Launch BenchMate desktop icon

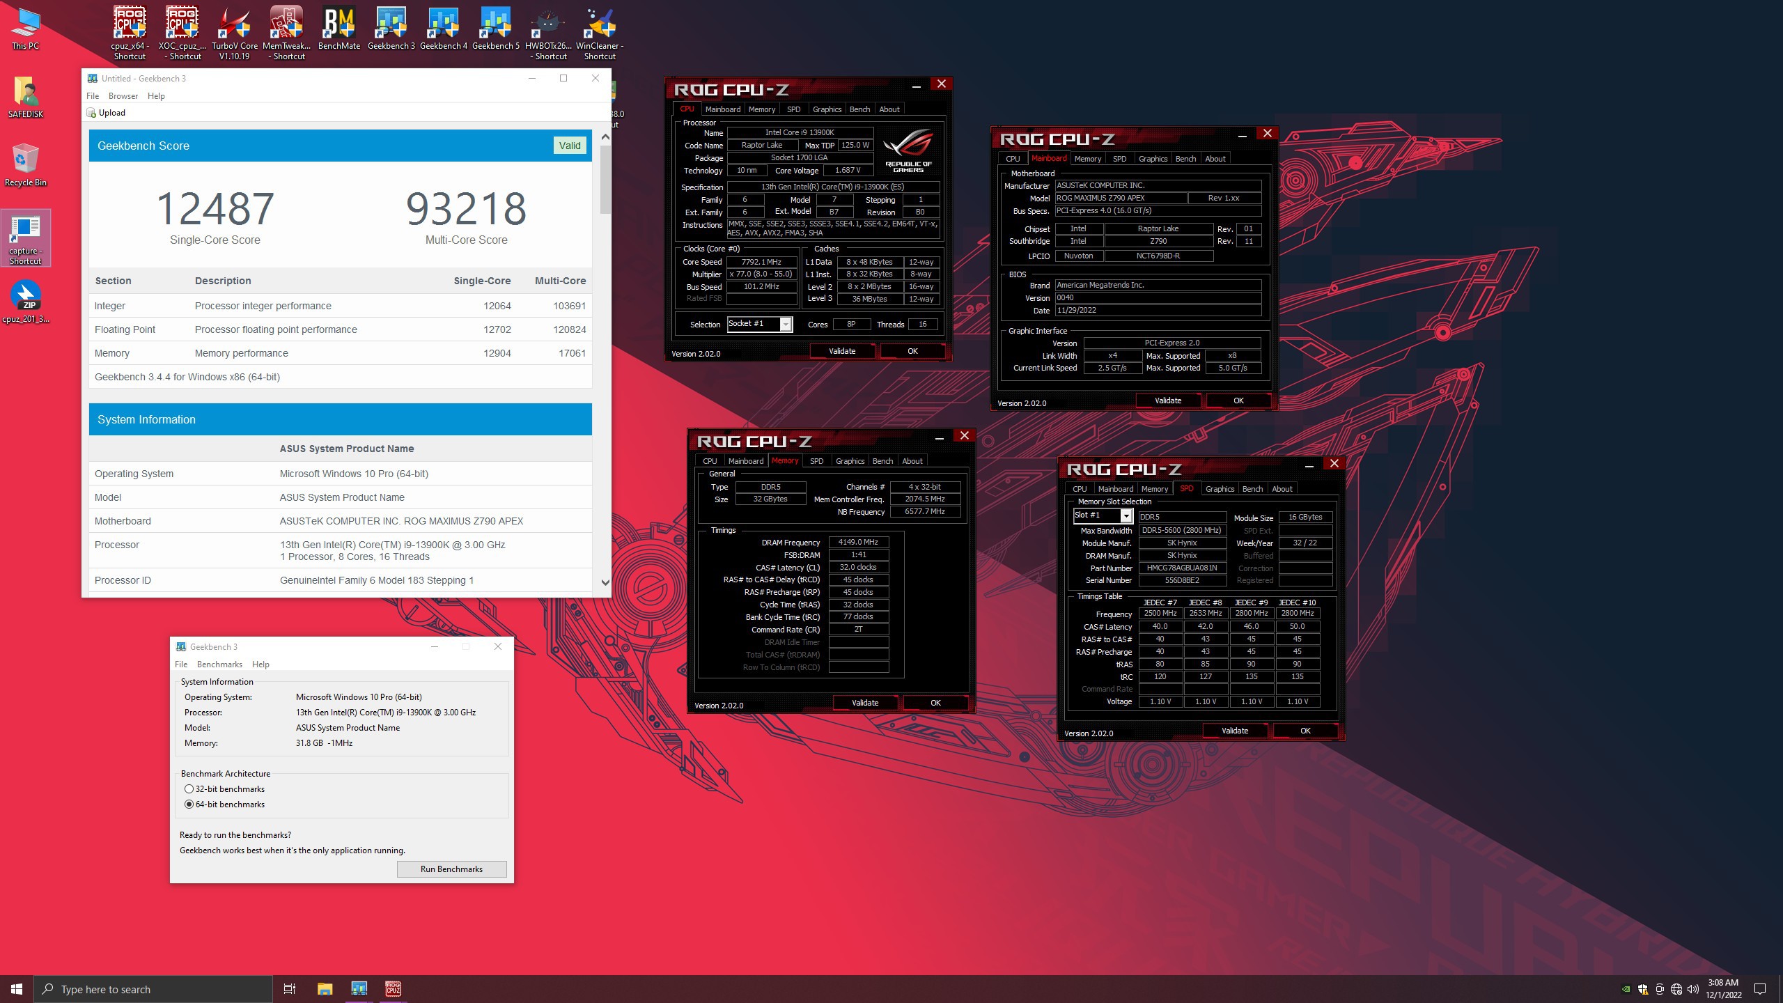click(x=339, y=28)
